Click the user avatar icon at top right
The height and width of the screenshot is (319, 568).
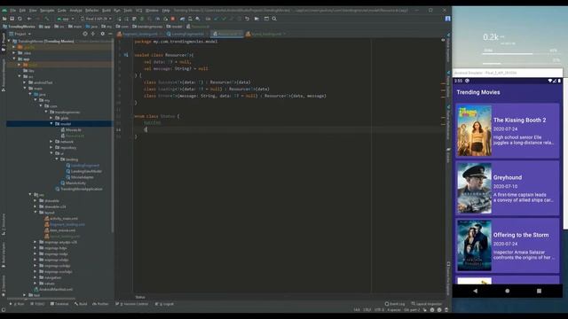coord(447,19)
